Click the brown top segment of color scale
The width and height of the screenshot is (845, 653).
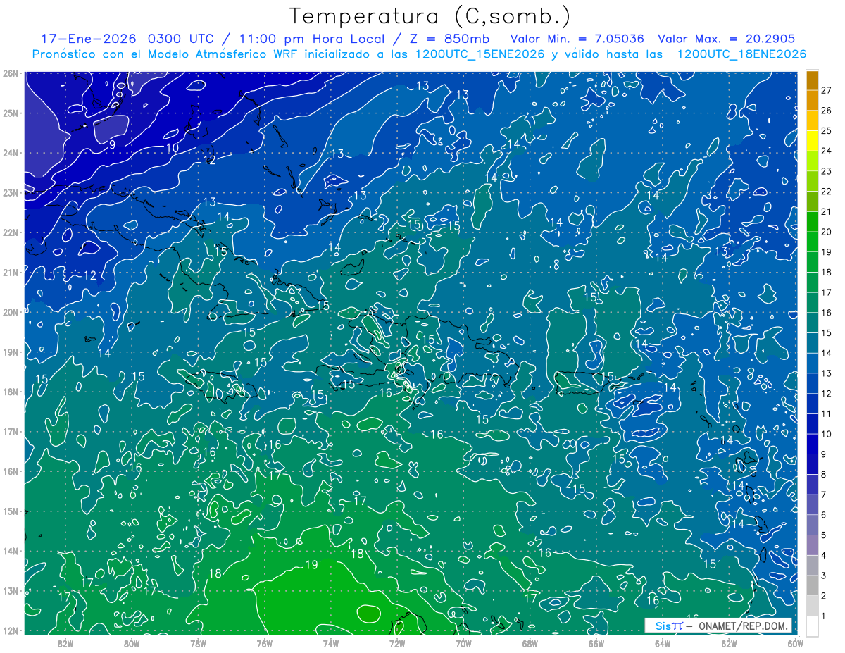tap(812, 81)
